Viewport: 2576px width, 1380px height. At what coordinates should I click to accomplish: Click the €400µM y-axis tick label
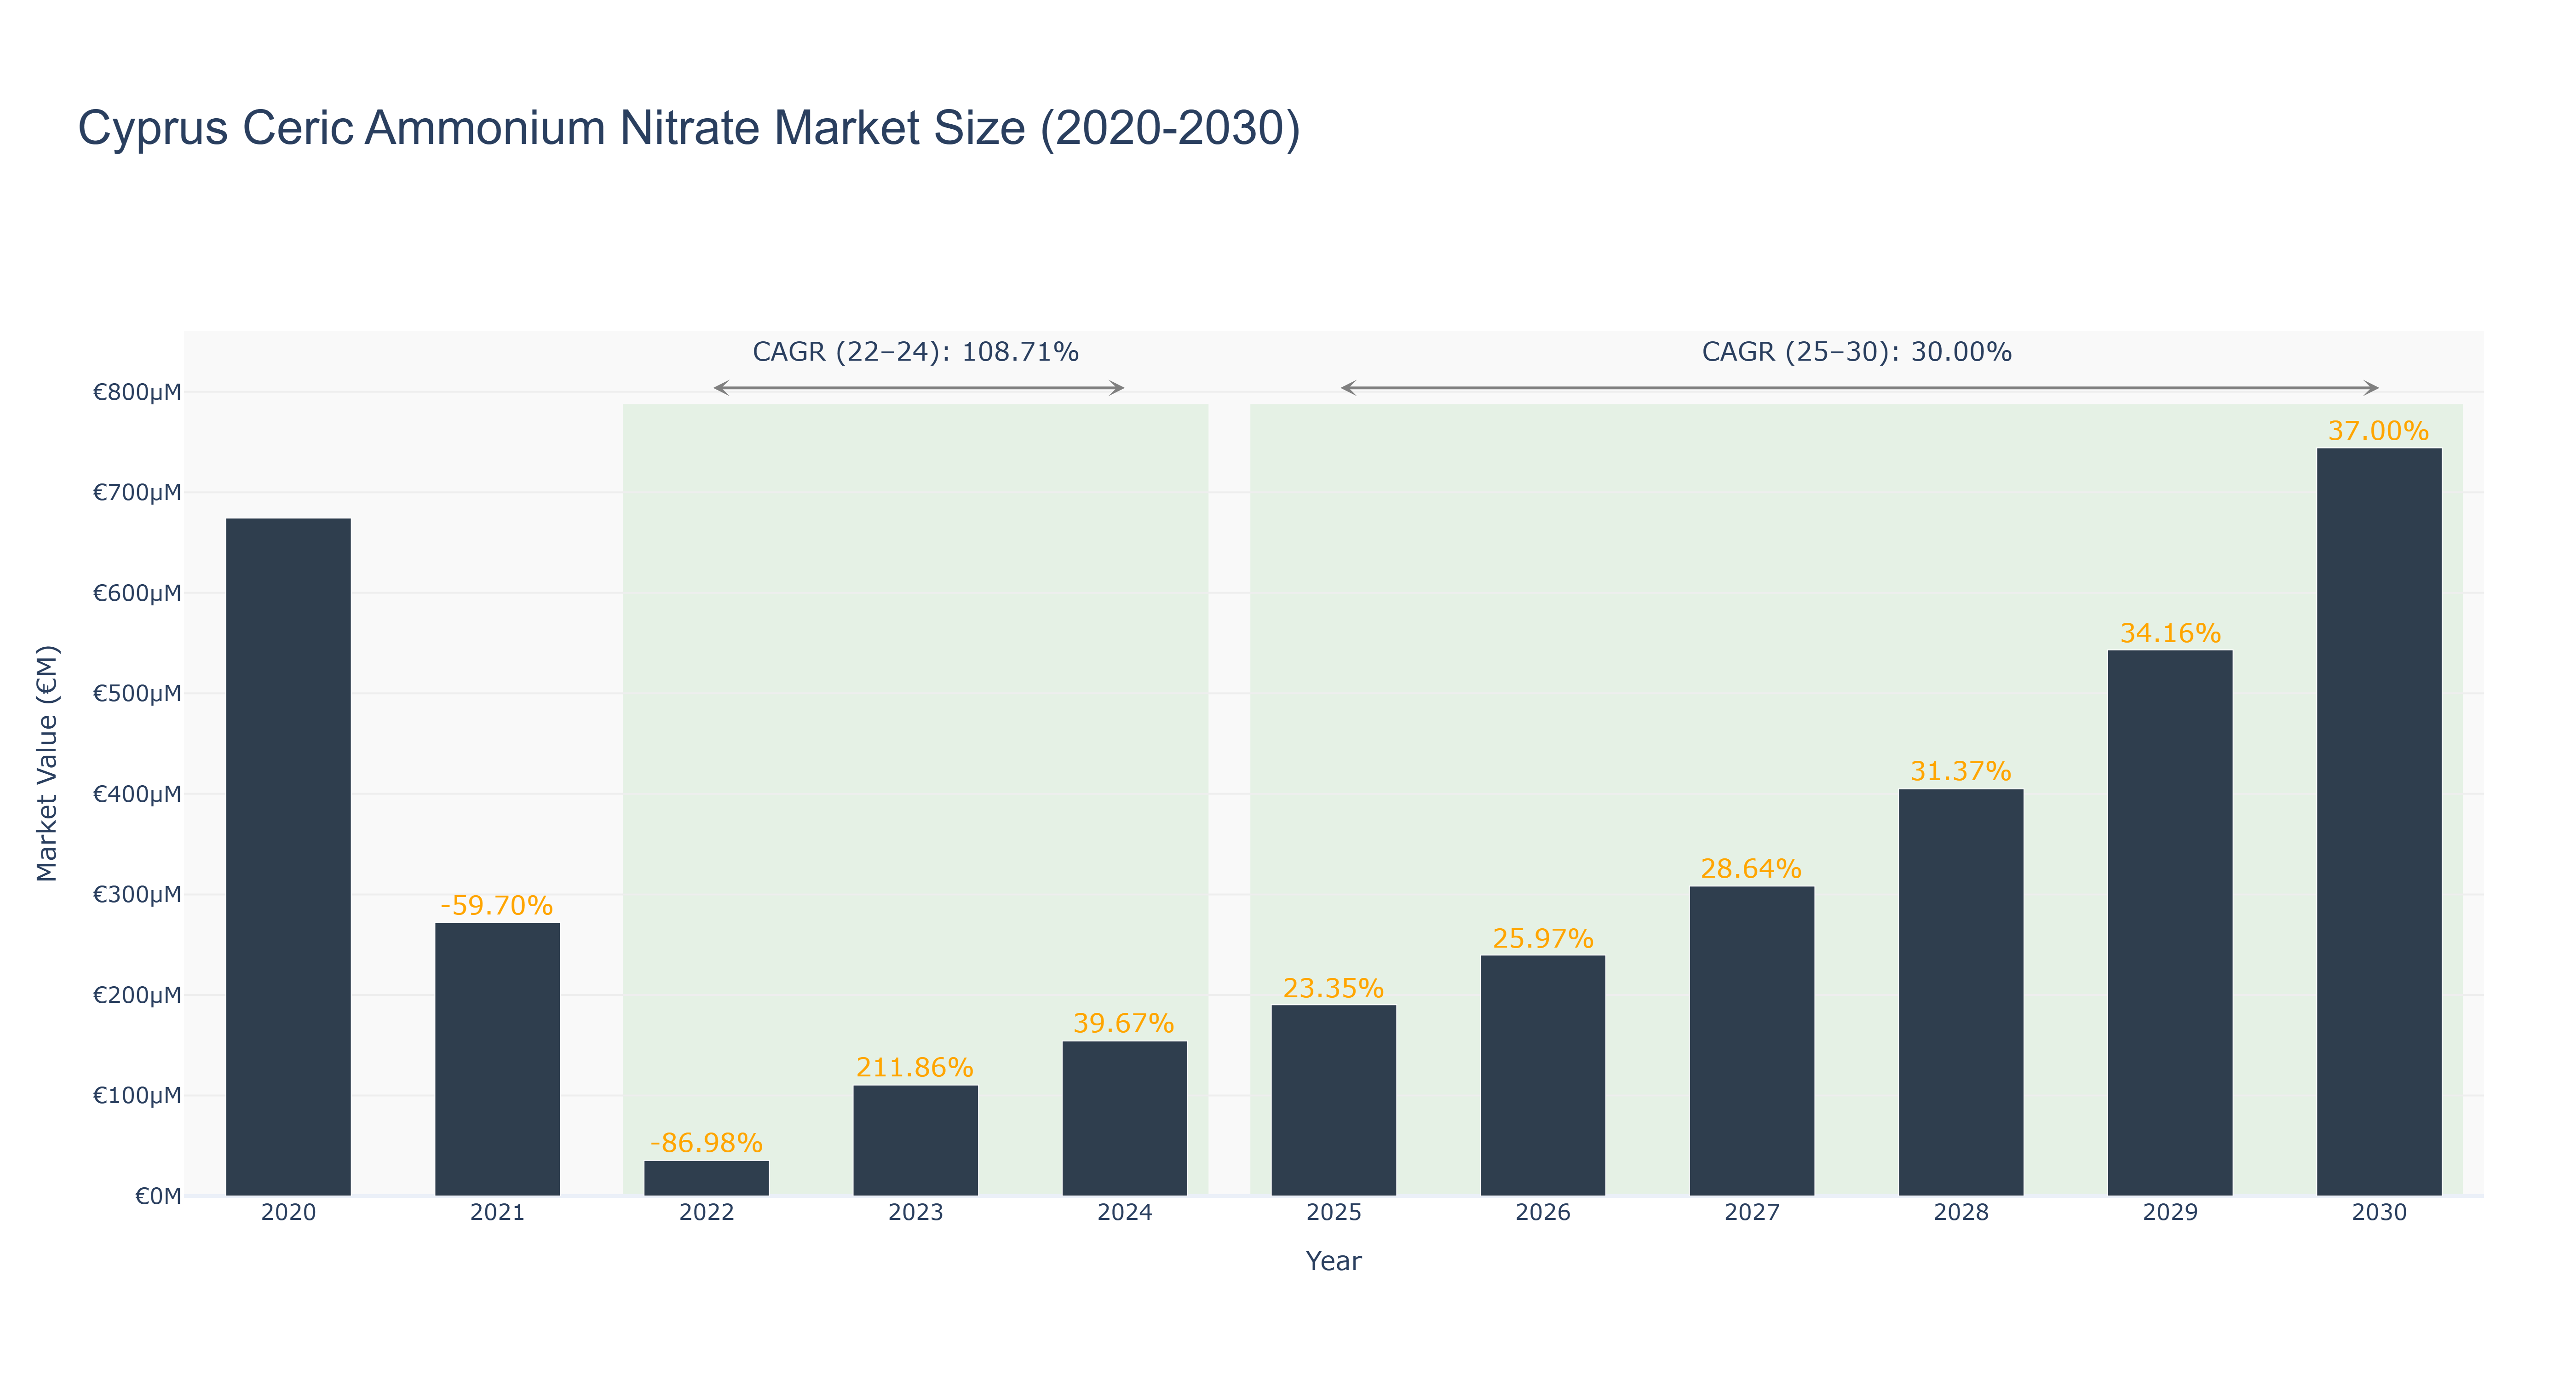[137, 794]
